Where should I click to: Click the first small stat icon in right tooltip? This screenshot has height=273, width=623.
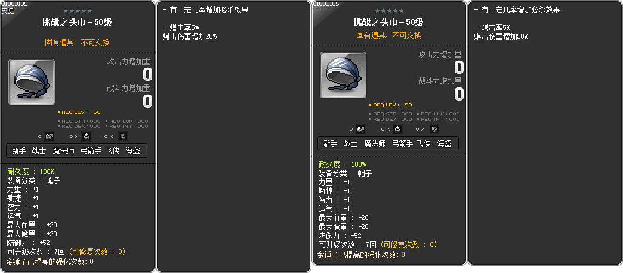point(360,129)
